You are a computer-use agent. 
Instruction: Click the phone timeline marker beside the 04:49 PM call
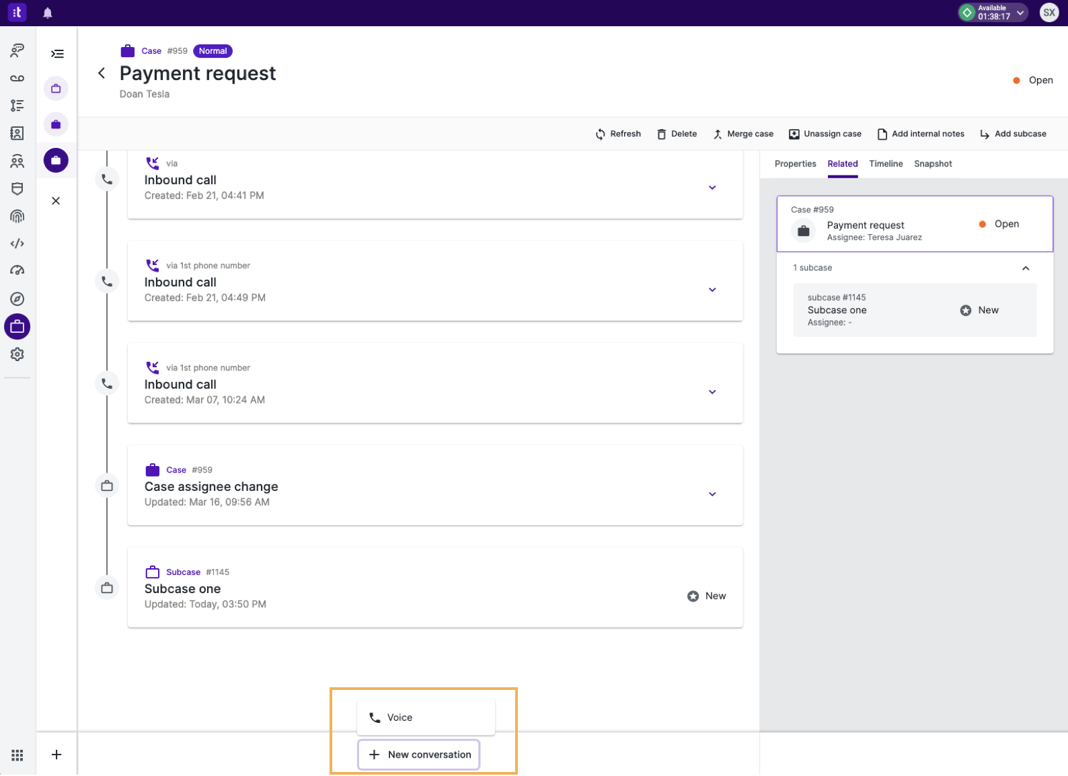click(x=107, y=282)
